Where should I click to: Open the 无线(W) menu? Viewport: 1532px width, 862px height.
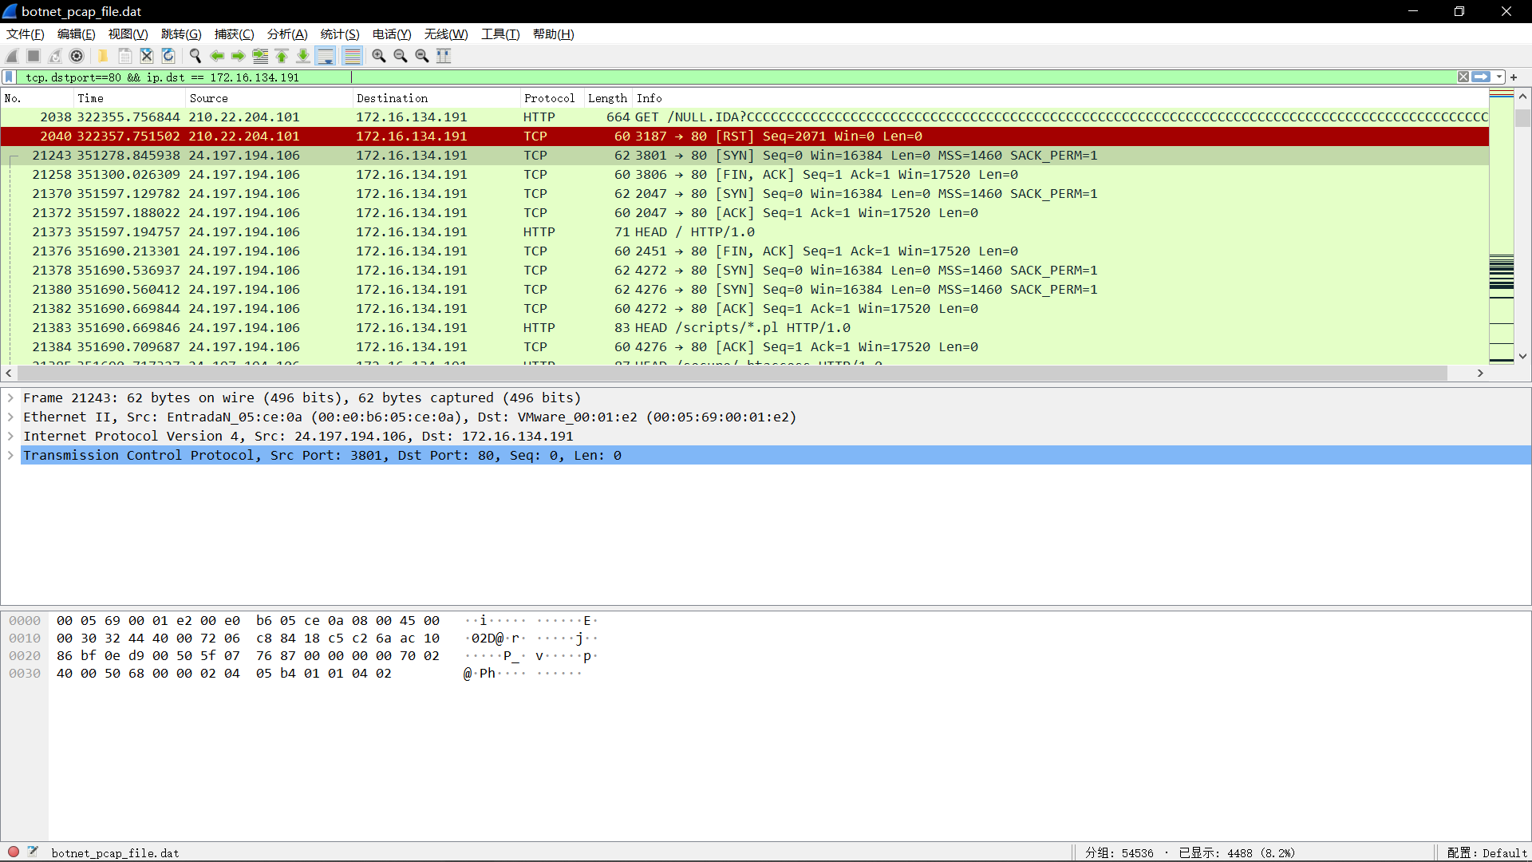[x=446, y=34]
